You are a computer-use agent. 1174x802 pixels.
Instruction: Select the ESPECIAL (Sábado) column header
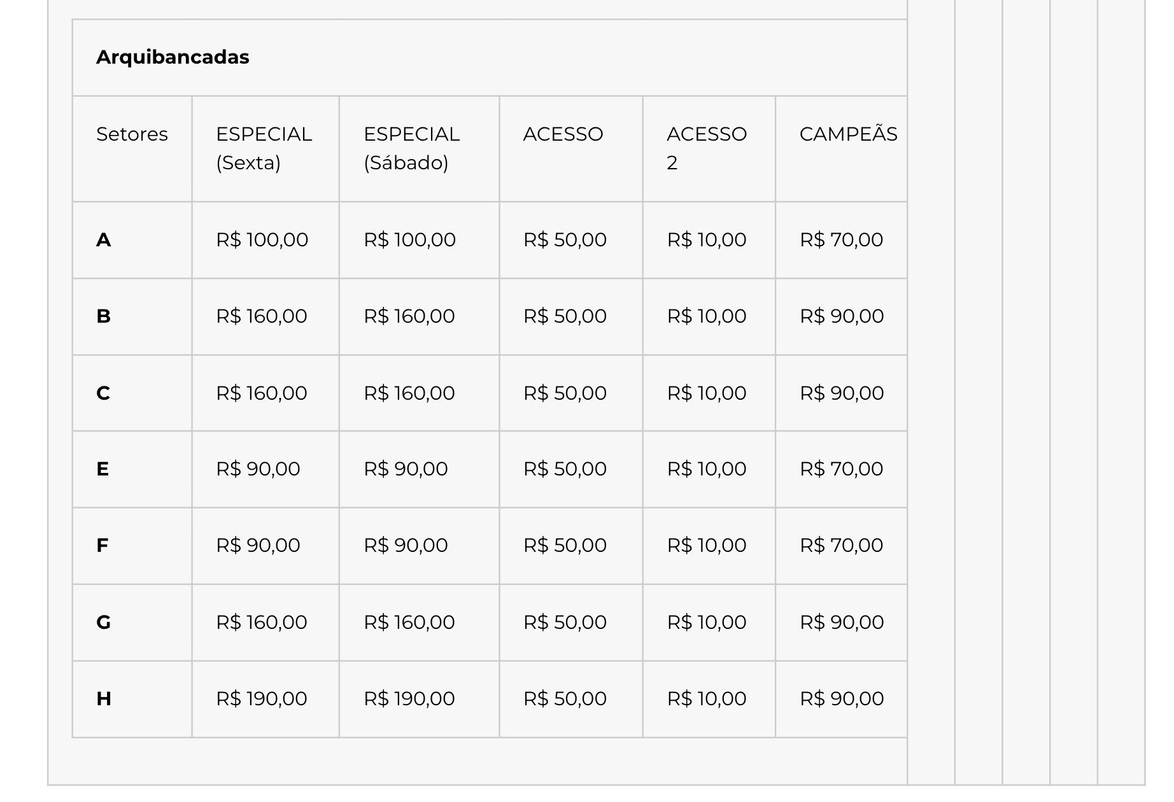point(412,148)
